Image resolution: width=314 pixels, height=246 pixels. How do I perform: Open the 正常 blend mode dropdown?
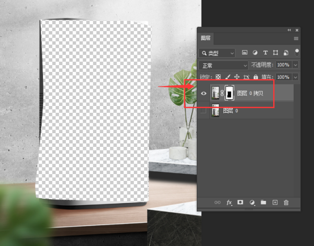(x=224, y=65)
